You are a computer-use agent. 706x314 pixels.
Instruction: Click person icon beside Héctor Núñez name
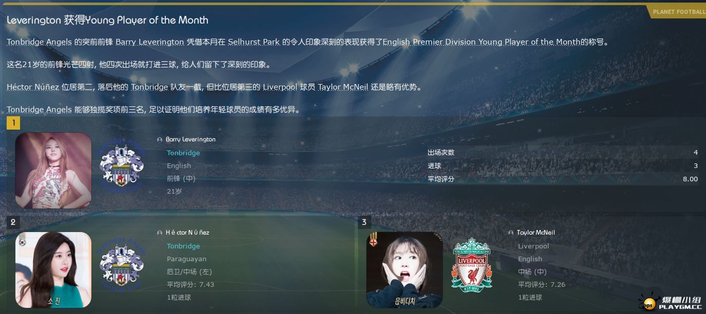coord(160,233)
